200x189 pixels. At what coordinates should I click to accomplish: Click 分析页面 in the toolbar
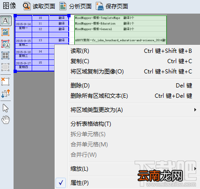point(80,7)
